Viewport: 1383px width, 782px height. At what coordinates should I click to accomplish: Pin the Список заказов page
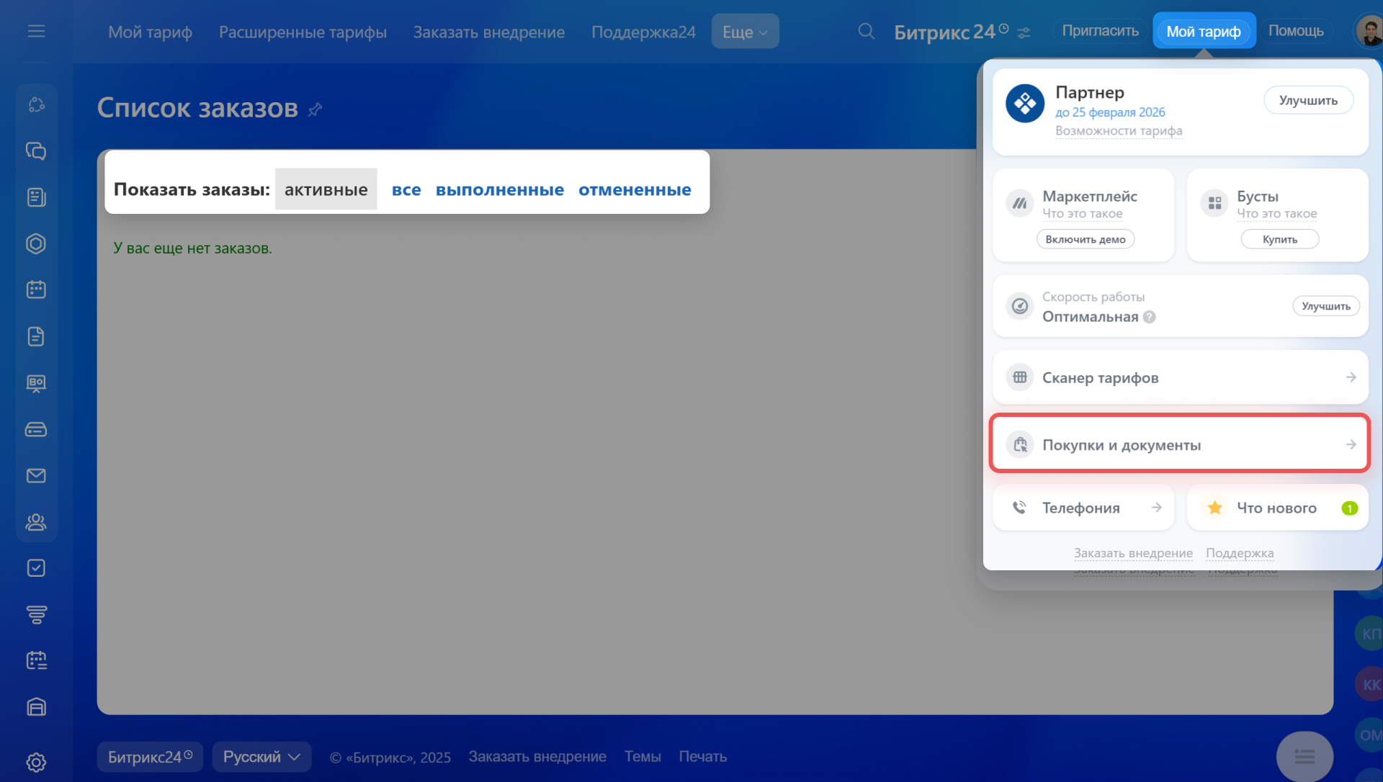tap(315, 109)
